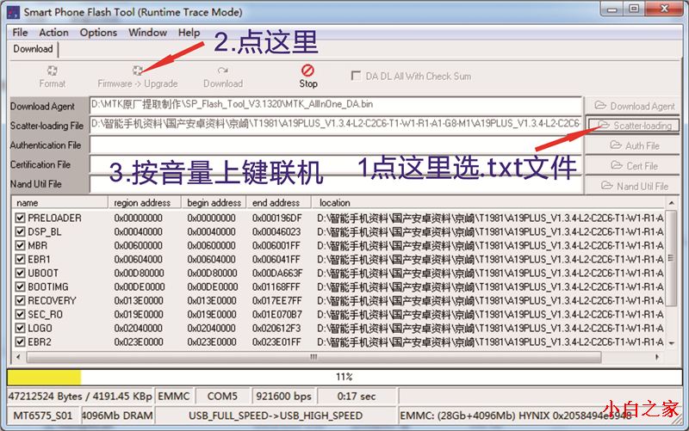Click the vertical scrollbar thumb
689x431 pixels.
671,258
